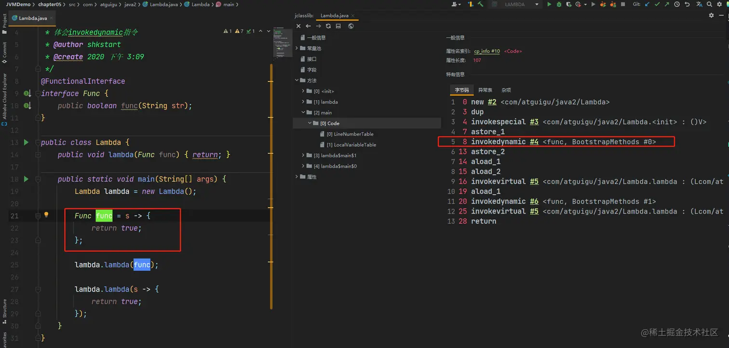
Task: Open constant #3 link on invokespecial
Action: point(534,122)
